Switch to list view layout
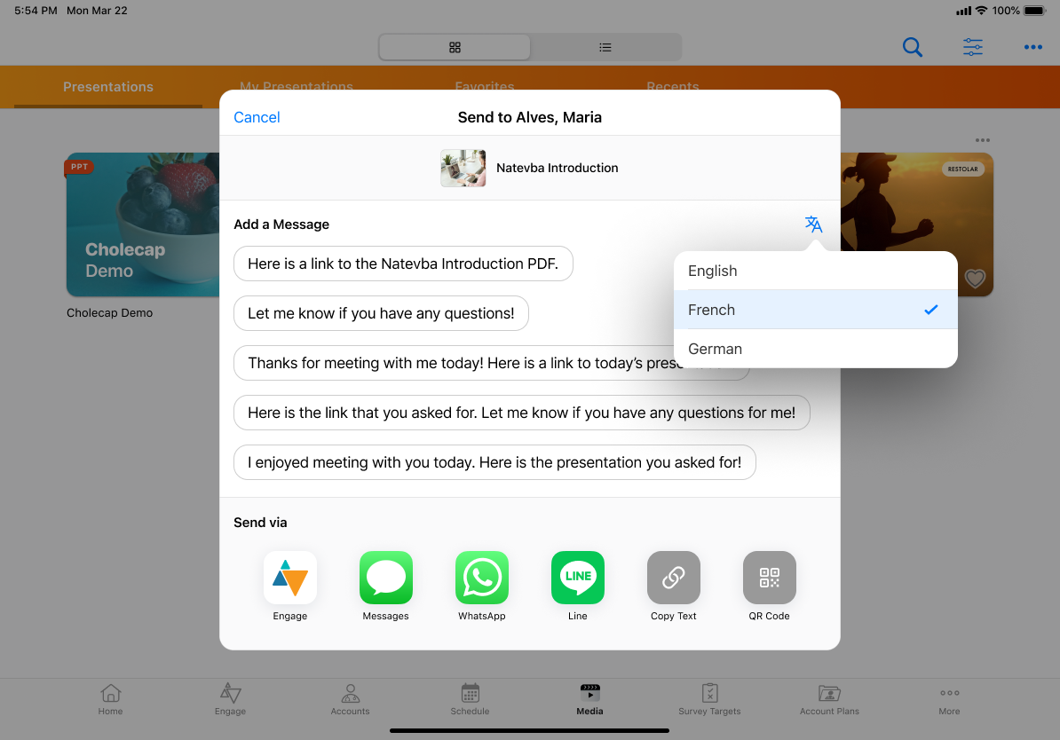This screenshot has height=740, width=1060. 605,47
